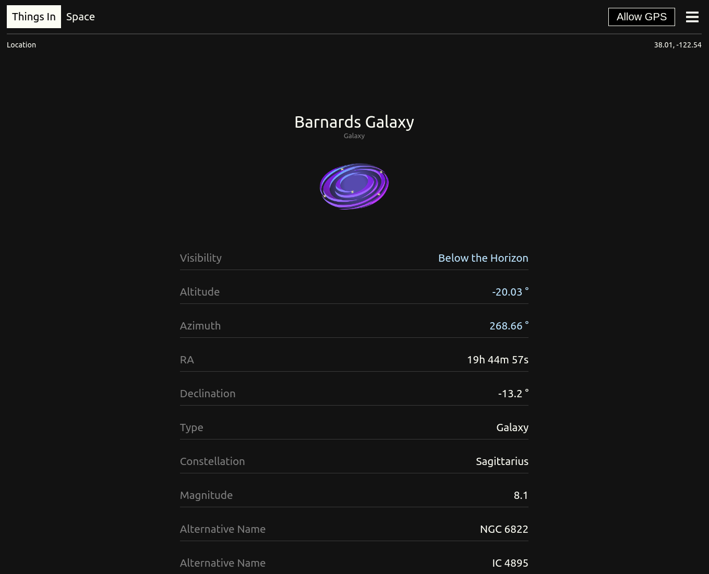Click the altitude value -20.03°
The width and height of the screenshot is (709, 574).
click(x=510, y=292)
